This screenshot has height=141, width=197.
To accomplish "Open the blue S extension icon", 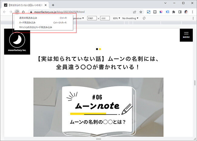I will (x=149, y=12).
